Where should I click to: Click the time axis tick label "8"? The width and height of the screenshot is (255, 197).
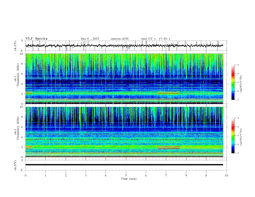(186, 175)
